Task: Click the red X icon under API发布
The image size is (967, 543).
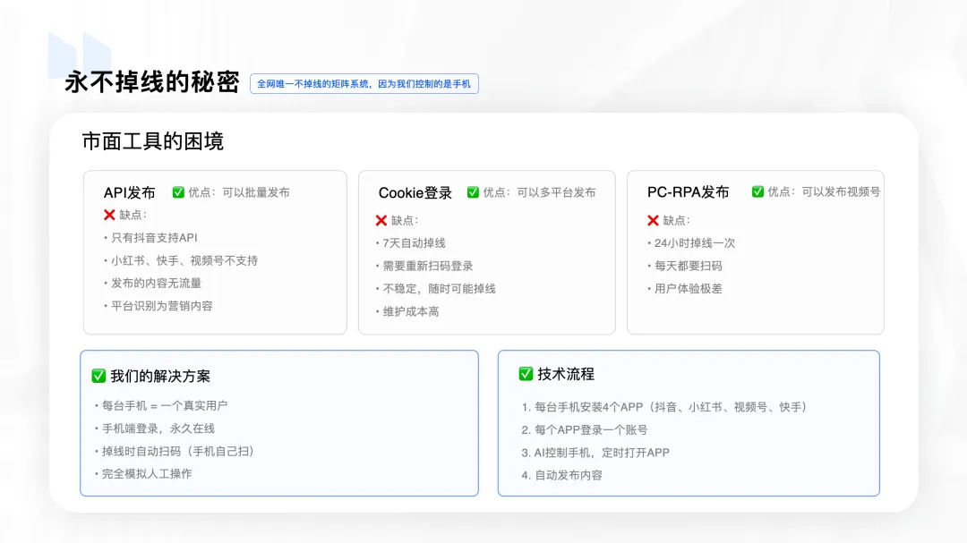Action: coord(109,216)
